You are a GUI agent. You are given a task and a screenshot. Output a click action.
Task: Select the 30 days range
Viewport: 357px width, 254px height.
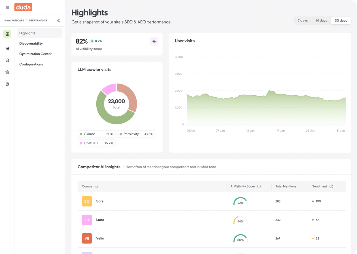pyautogui.click(x=341, y=21)
